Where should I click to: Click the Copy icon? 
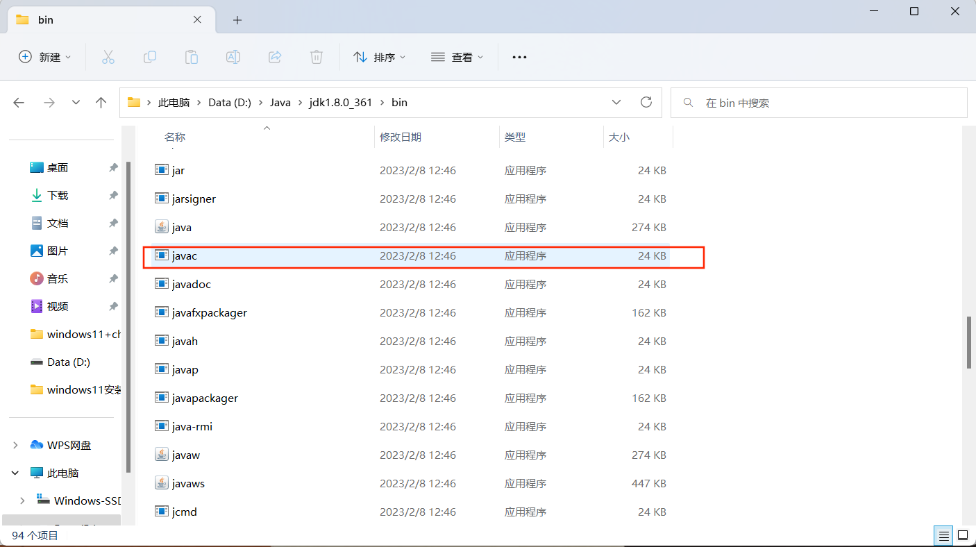coord(150,57)
